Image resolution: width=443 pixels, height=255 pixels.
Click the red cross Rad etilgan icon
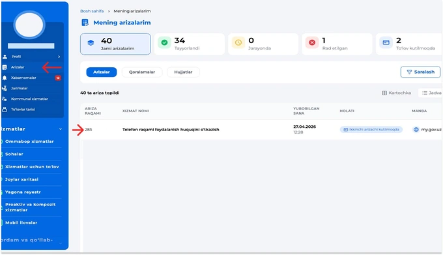pos(312,42)
